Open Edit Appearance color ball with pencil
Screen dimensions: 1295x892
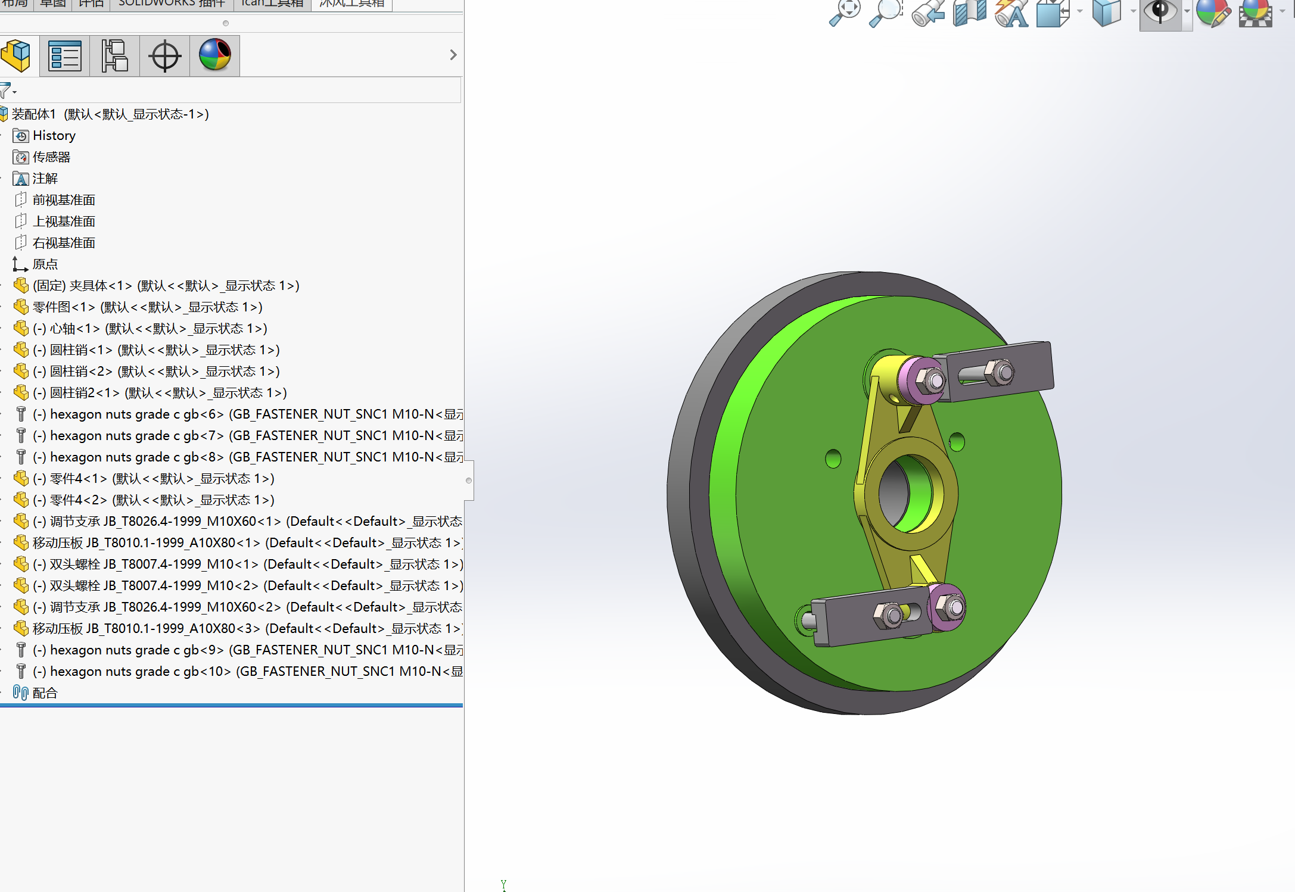point(1213,13)
